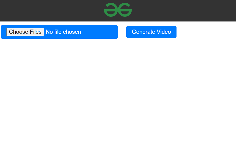Image resolution: width=236 pixels, height=154 pixels.
Task: Click the empty white area below the buttons
Action: pos(118,96)
